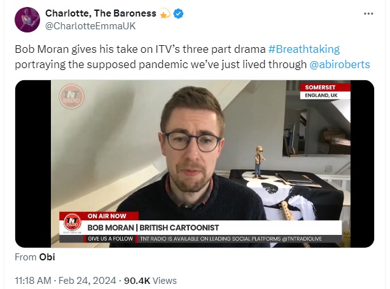The image size is (390, 289).
Task: Click the star emoji beside display name
Action: pyautogui.click(x=164, y=14)
